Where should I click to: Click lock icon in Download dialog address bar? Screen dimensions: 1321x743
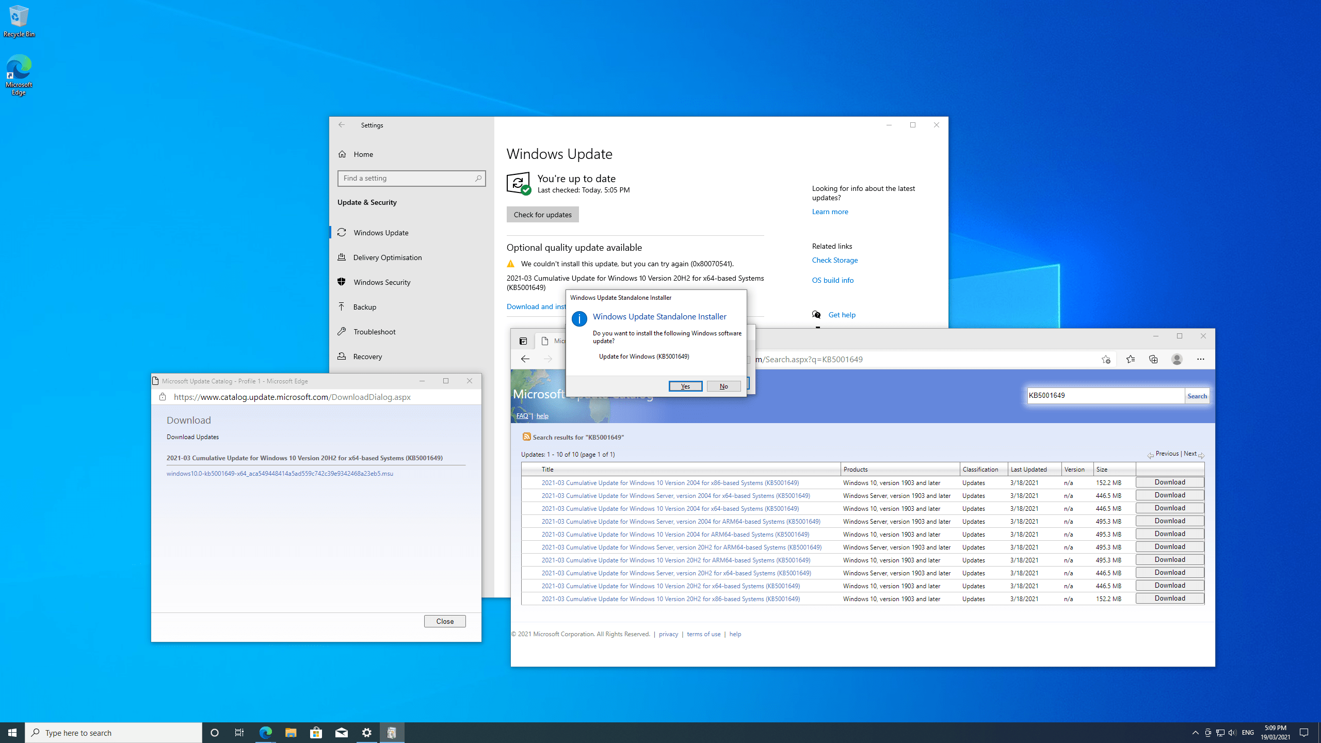pos(163,397)
